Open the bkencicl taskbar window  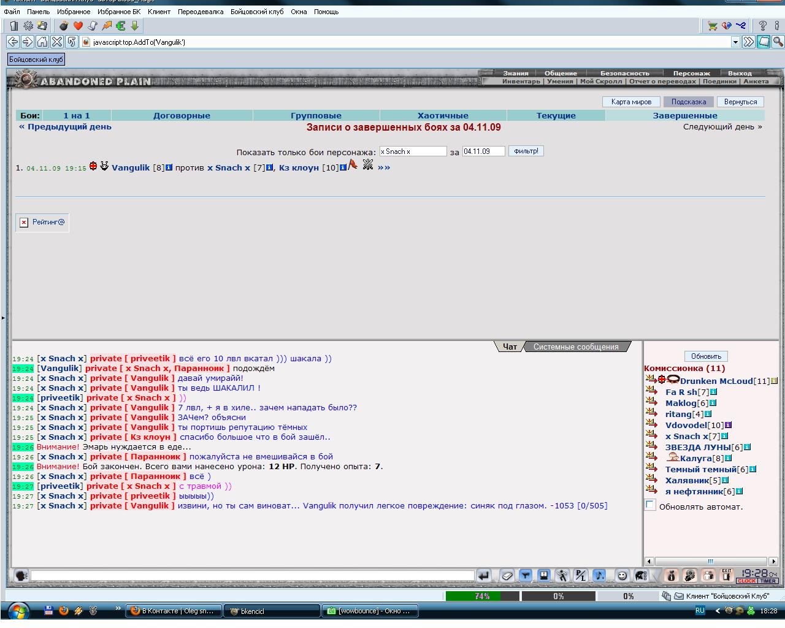[272, 611]
